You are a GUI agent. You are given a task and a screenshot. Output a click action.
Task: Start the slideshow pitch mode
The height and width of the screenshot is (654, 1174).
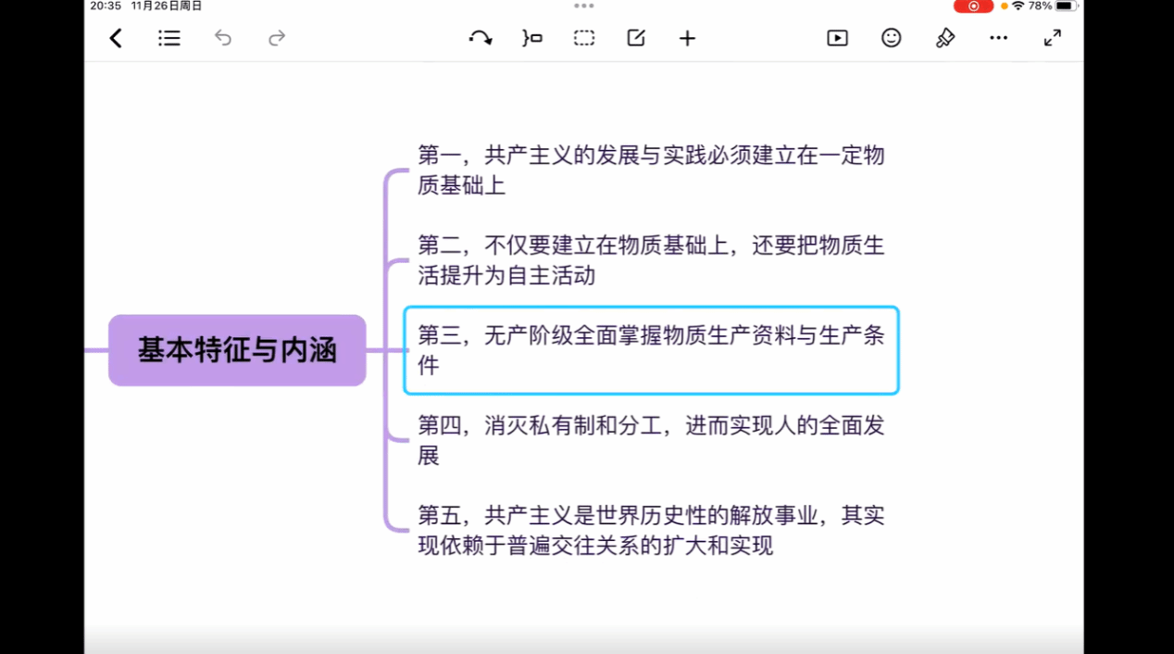[837, 38]
